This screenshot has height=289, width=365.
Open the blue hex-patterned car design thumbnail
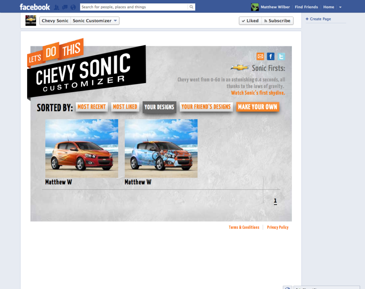point(161,148)
